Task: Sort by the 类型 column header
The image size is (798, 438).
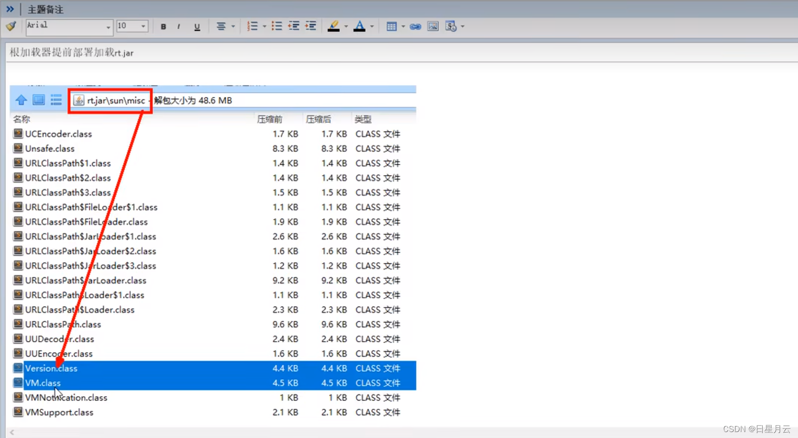Action: click(363, 119)
